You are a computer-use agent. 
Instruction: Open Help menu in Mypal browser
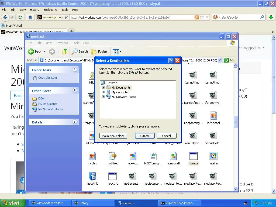(75, 10)
